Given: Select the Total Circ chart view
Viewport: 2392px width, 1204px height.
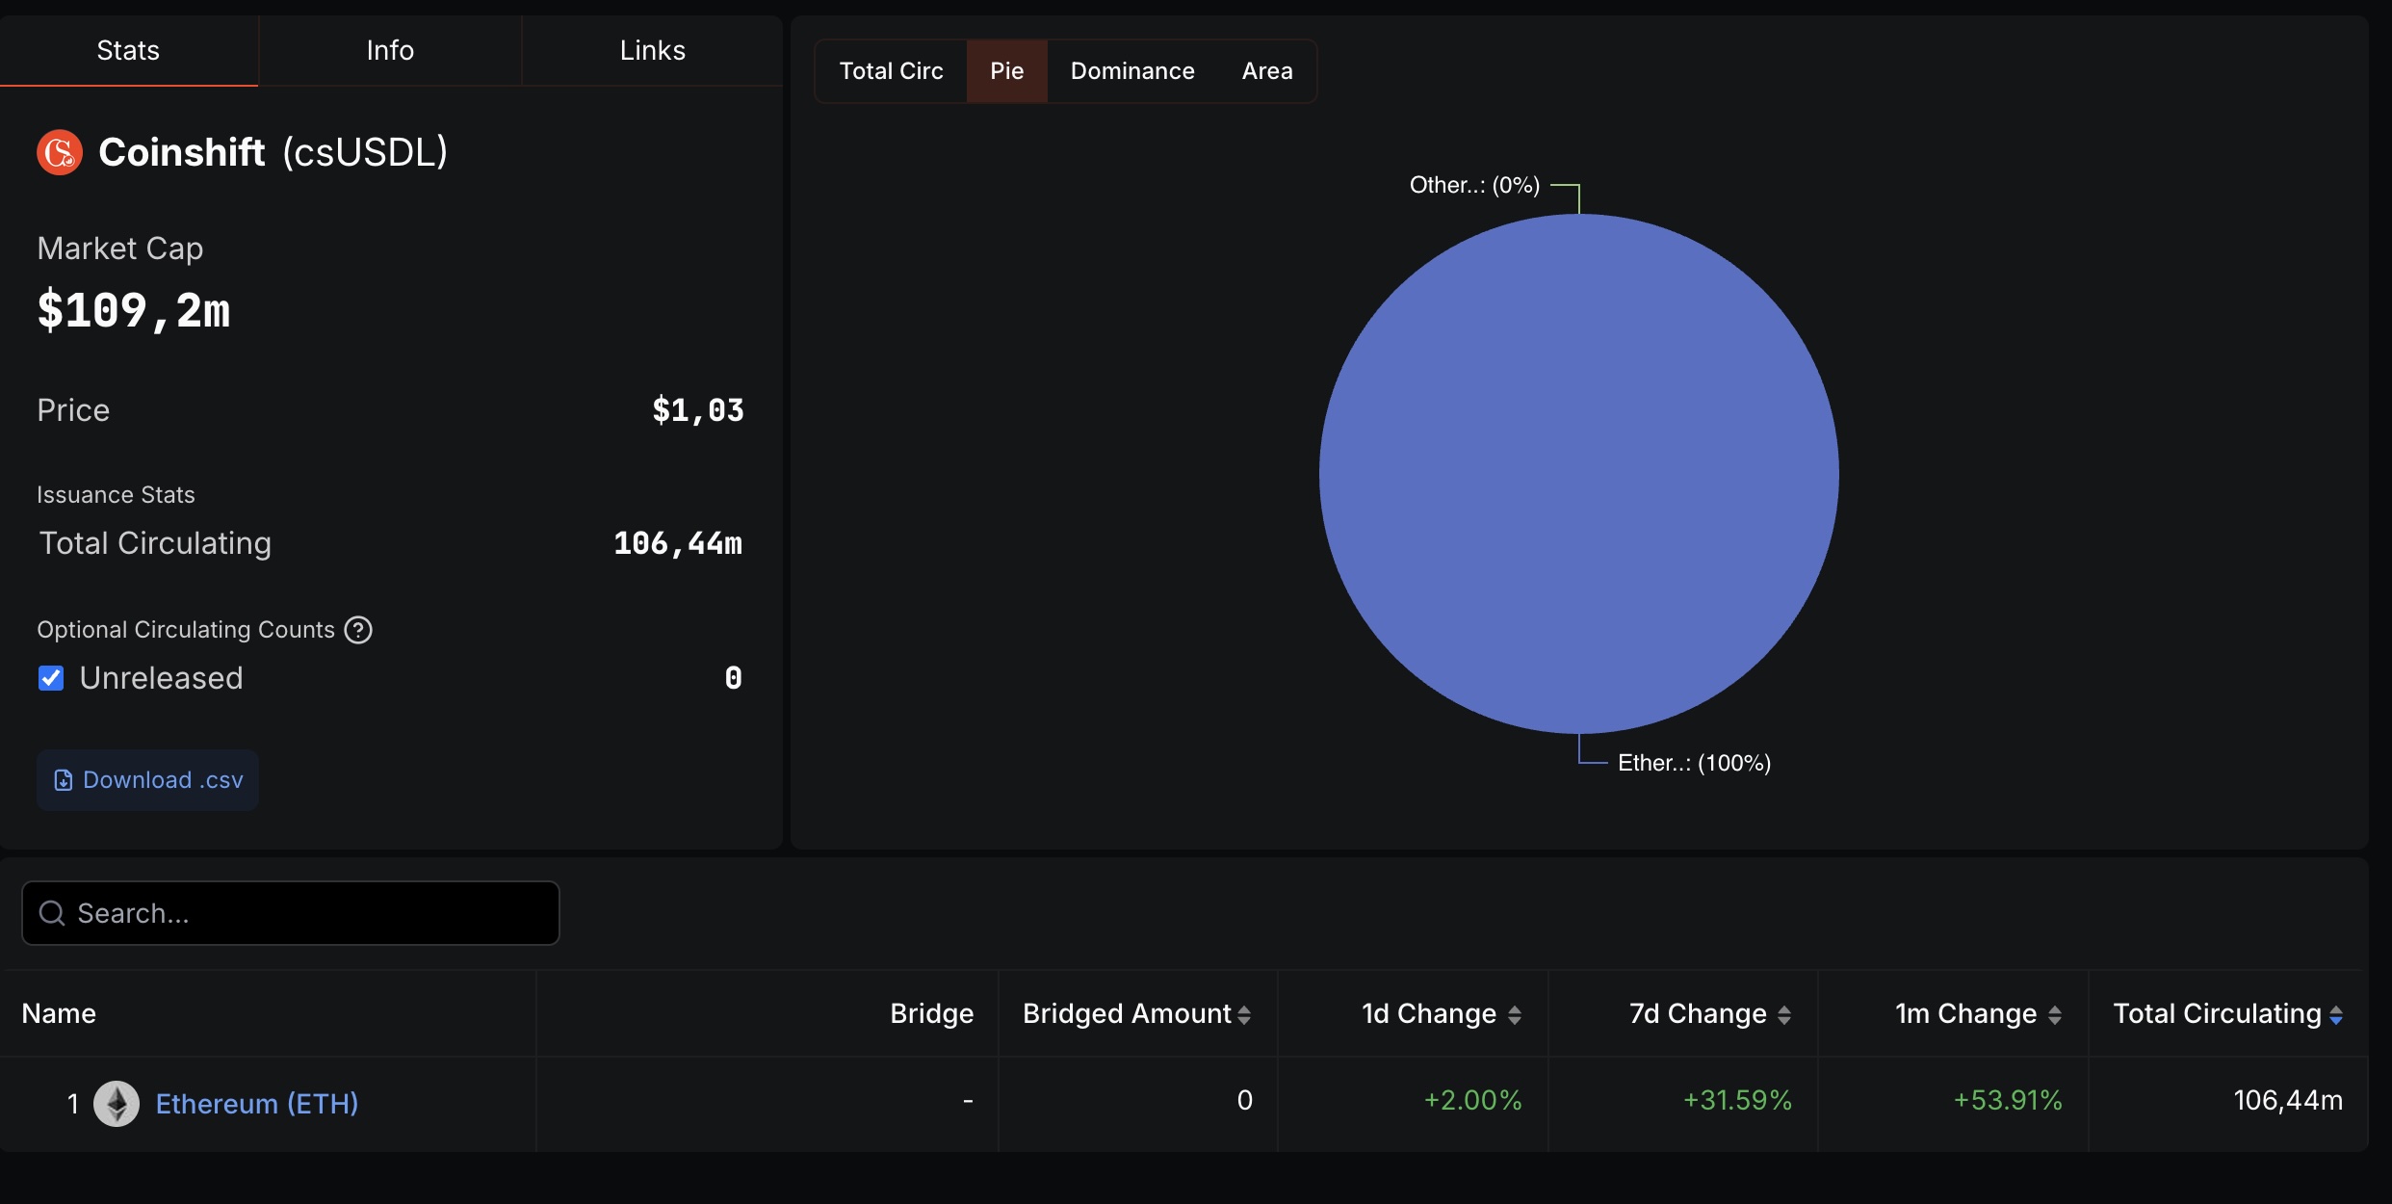Looking at the screenshot, I should (891, 71).
